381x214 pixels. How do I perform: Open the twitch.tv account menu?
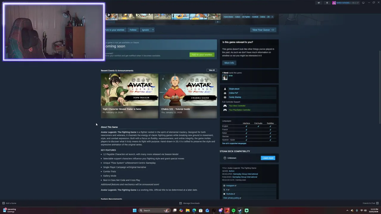coord(346,3)
